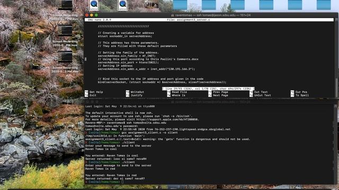Select the top Screen Recording 7 PM.mov desktop file

[x=65, y=11]
